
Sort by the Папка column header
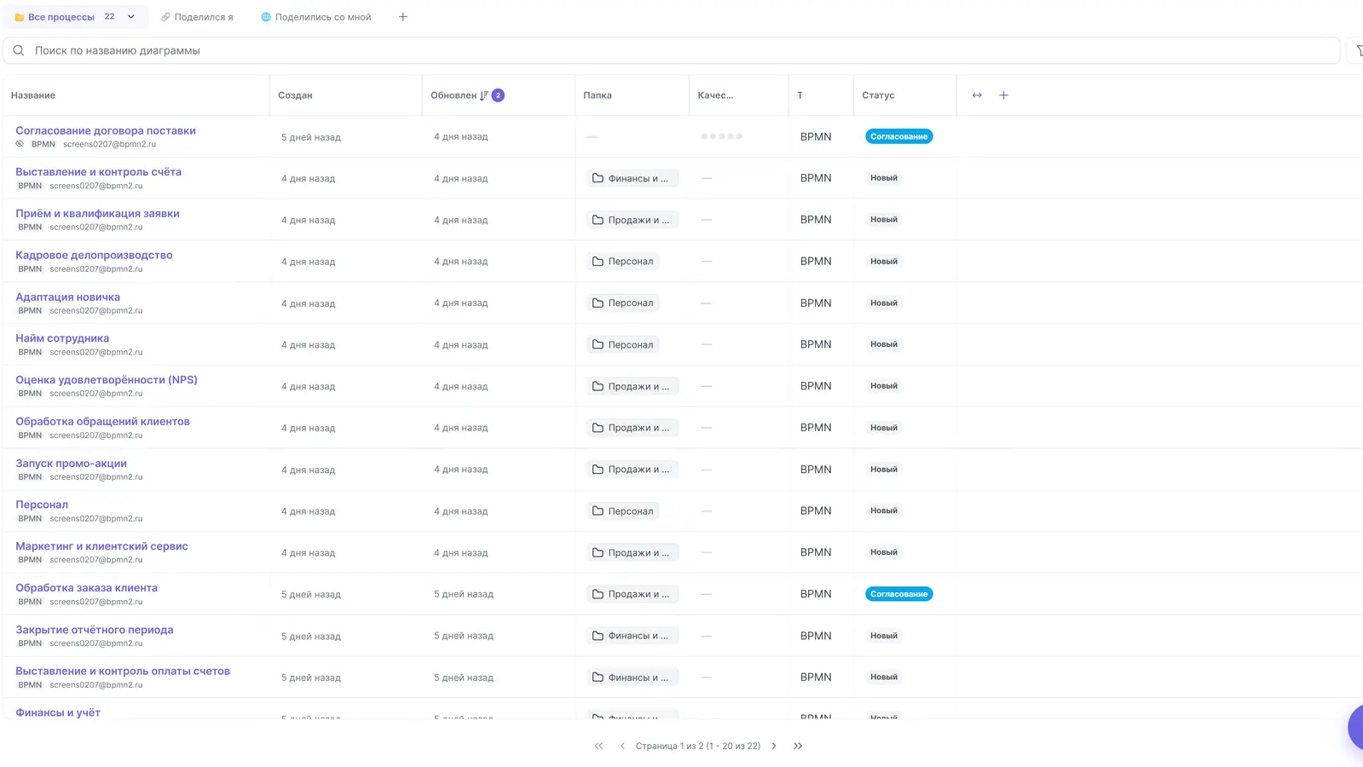click(x=598, y=95)
